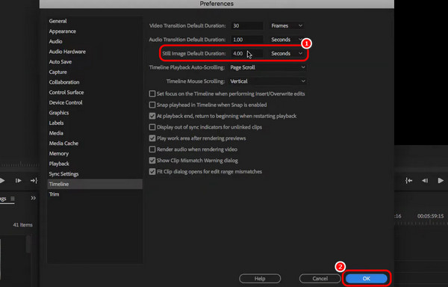Enable focus on Timeline for Insert/Overwrite edits

point(152,93)
